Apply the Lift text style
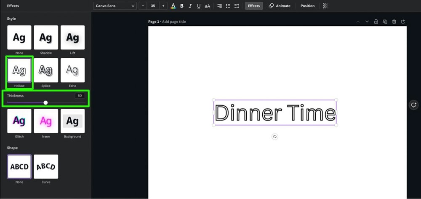Image resolution: width=421 pixels, height=199 pixels. coord(72,38)
